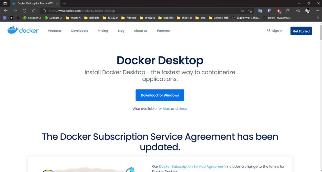This screenshot has width=322, height=172.
Task: Open the browser Settings and more menu
Action: tap(317, 11)
